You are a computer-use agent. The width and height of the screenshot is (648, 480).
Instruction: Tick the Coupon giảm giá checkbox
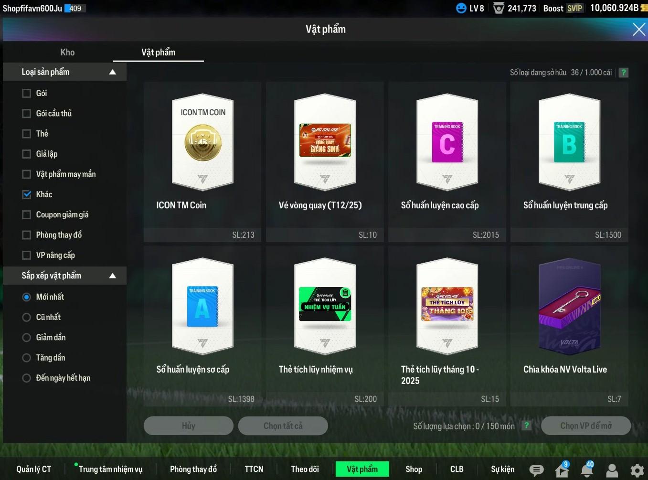coord(27,215)
